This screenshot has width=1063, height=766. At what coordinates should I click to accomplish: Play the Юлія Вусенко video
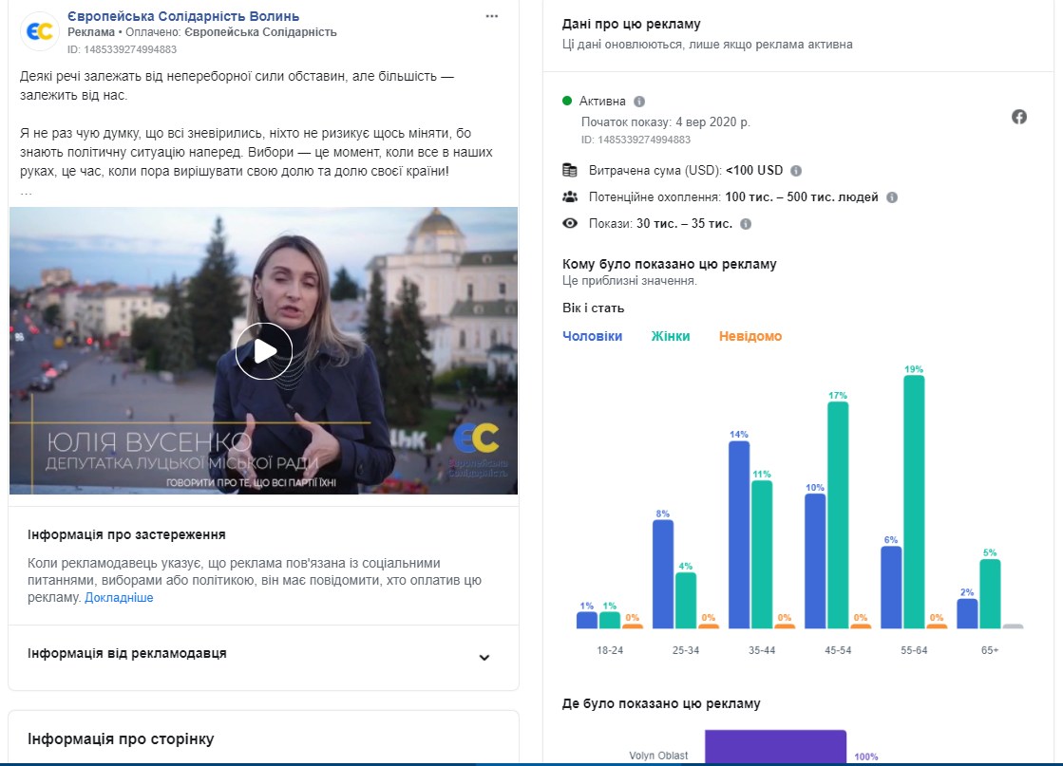(263, 351)
